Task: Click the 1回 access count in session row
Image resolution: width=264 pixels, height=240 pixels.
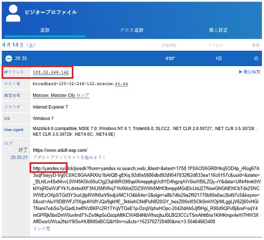Action: [219, 59]
